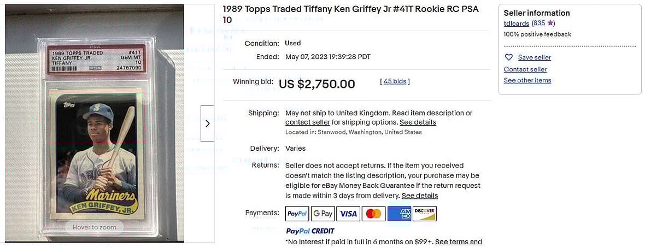645x248 pixels.
Task: Click the heart icon beside Save seller
Action: [x=509, y=57]
